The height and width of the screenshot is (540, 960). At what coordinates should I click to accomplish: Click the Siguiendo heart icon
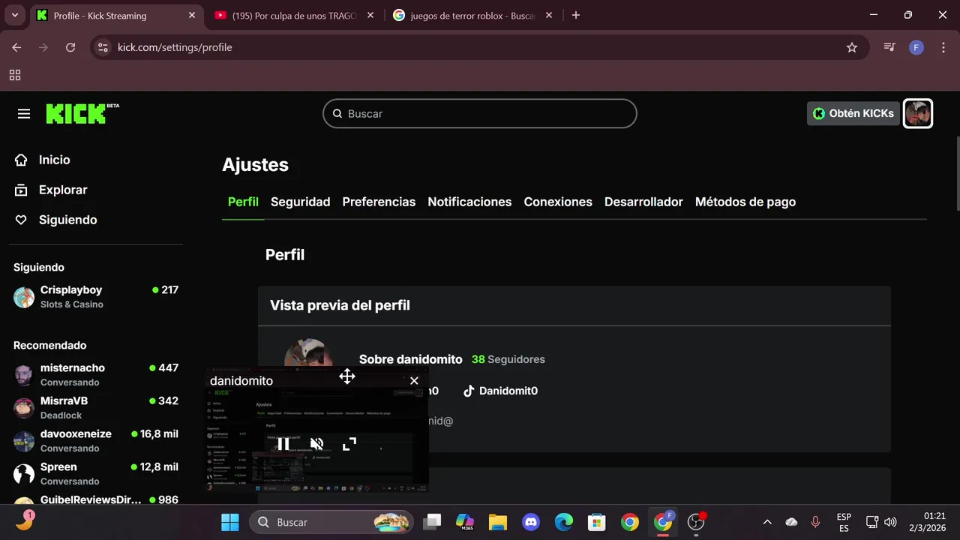coord(21,220)
